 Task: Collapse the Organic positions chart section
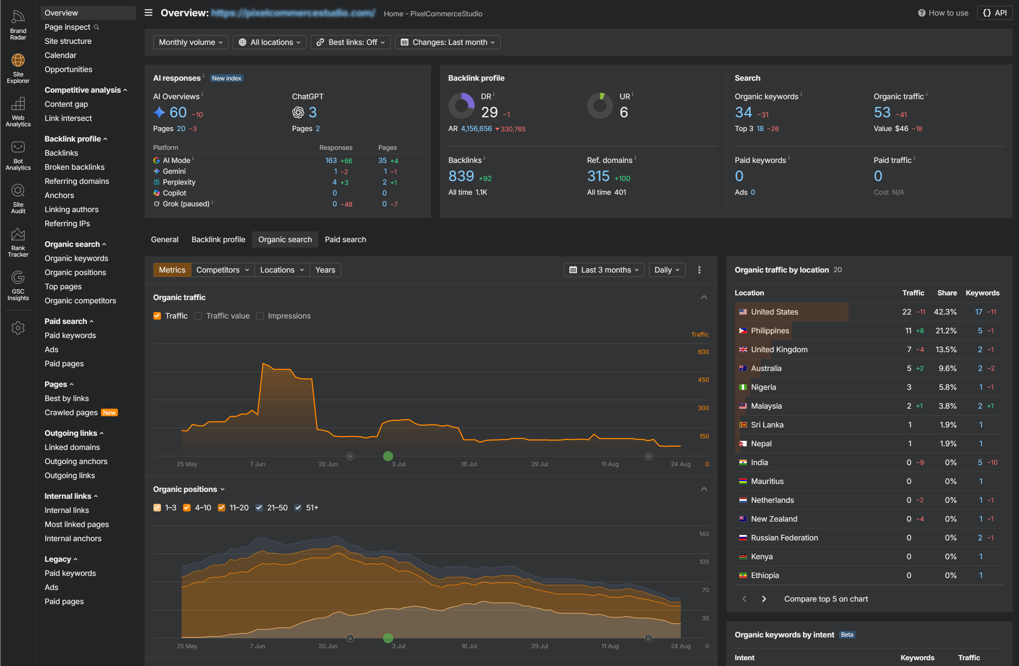(x=704, y=489)
